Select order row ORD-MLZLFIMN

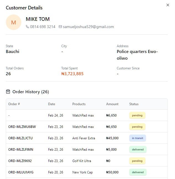[x=21, y=150]
